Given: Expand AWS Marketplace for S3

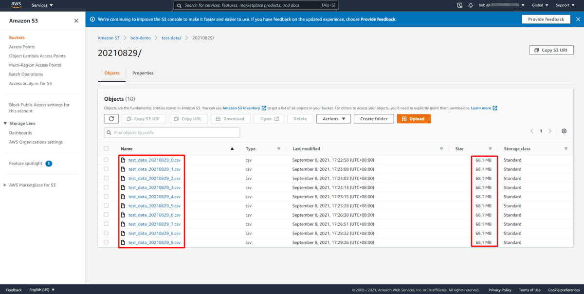Looking at the screenshot, I should tap(5, 185).
